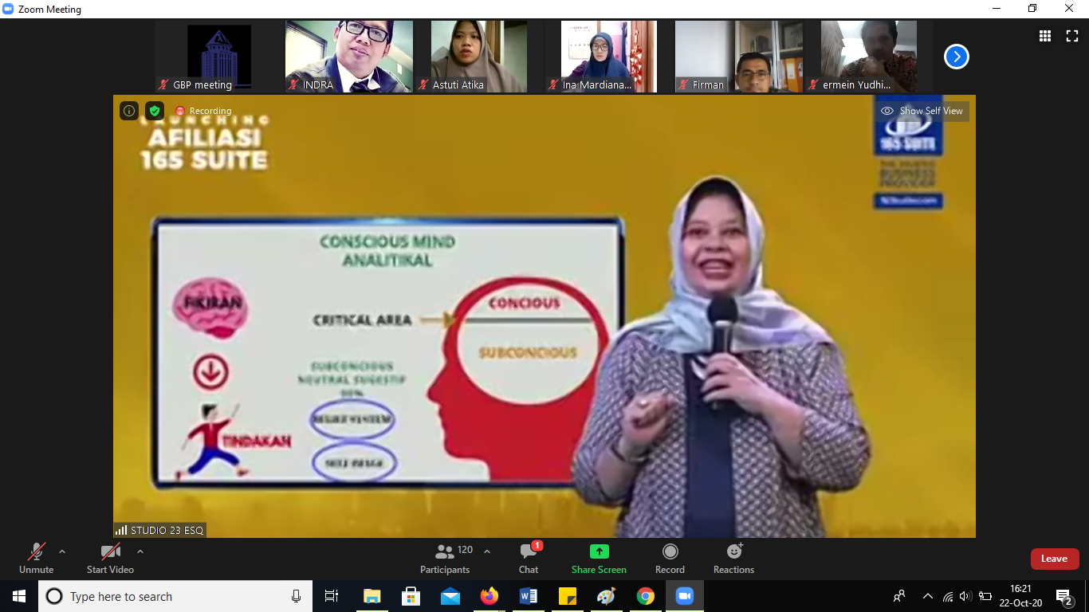Unmute the microphone

pyautogui.click(x=37, y=558)
